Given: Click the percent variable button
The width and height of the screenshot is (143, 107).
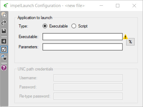Looking at the screenshot, I should [130, 42].
